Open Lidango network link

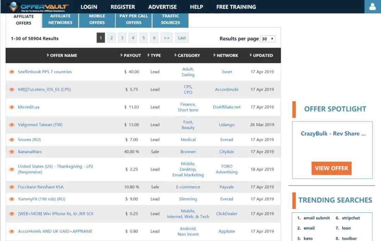pyautogui.click(x=227, y=125)
